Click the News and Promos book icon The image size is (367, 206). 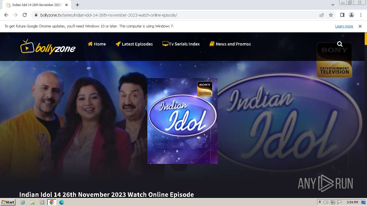click(212, 44)
